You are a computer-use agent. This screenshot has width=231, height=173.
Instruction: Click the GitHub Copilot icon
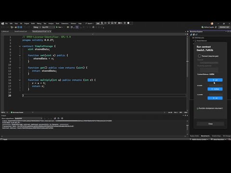pos(203,27)
